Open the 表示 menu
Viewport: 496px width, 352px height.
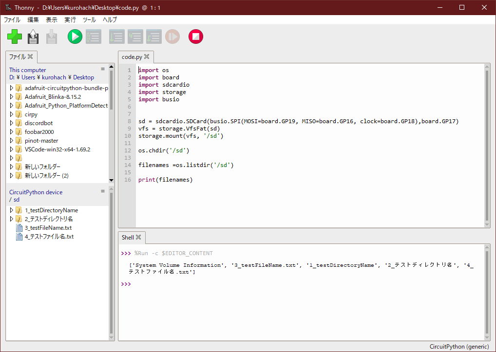52,19
